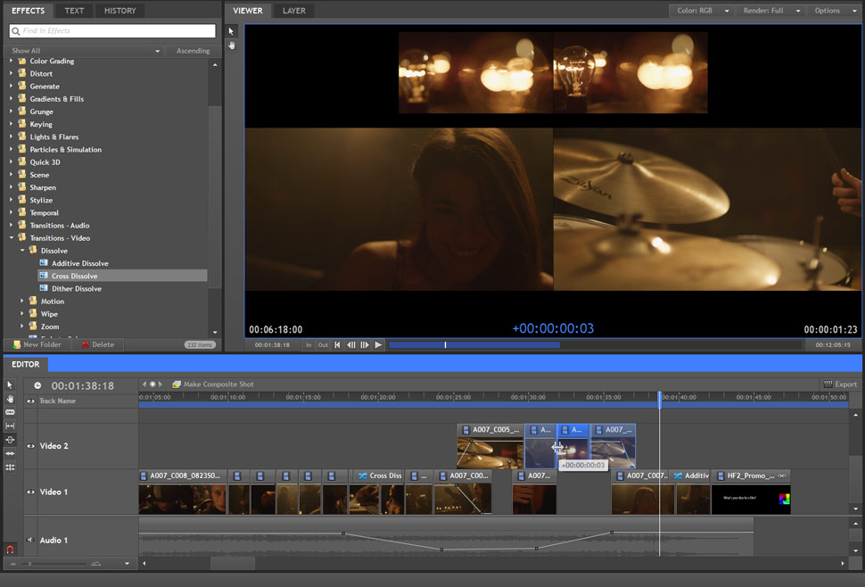The image size is (865, 587).
Task: Open the Render: Full dropdown
Action: 771,11
